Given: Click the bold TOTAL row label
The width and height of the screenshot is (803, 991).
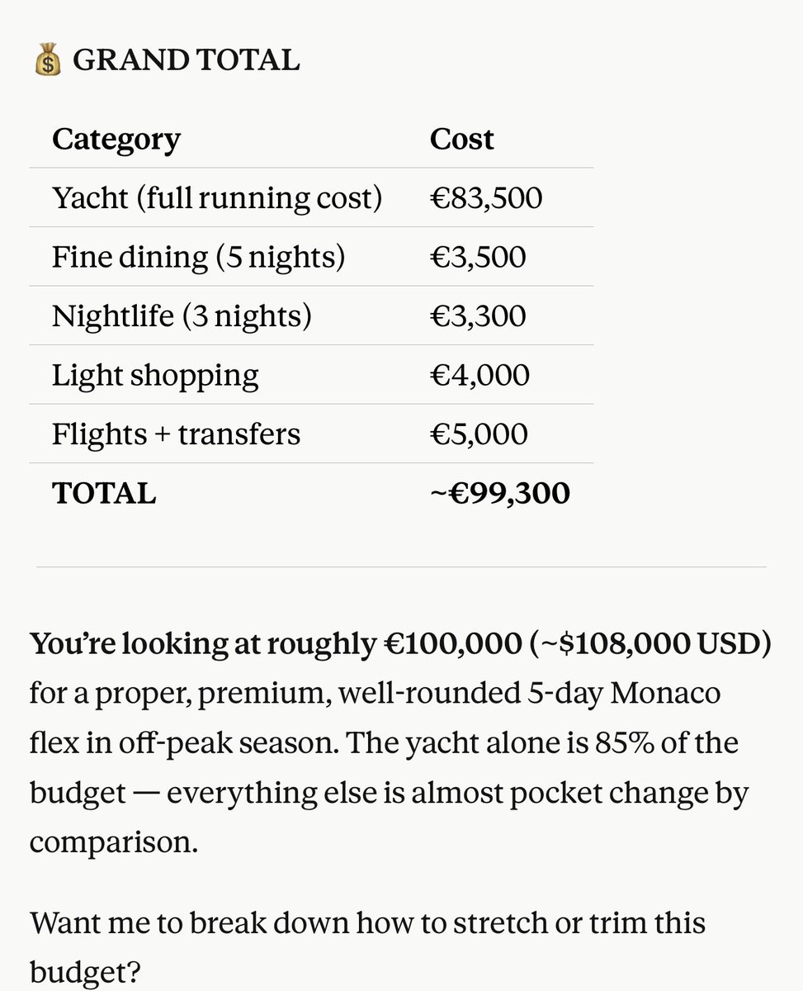Looking at the screenshot, I should [x=104, y=494].
